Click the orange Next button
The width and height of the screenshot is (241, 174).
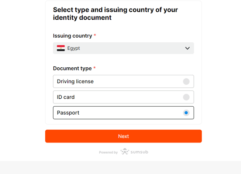coord(123,136)
